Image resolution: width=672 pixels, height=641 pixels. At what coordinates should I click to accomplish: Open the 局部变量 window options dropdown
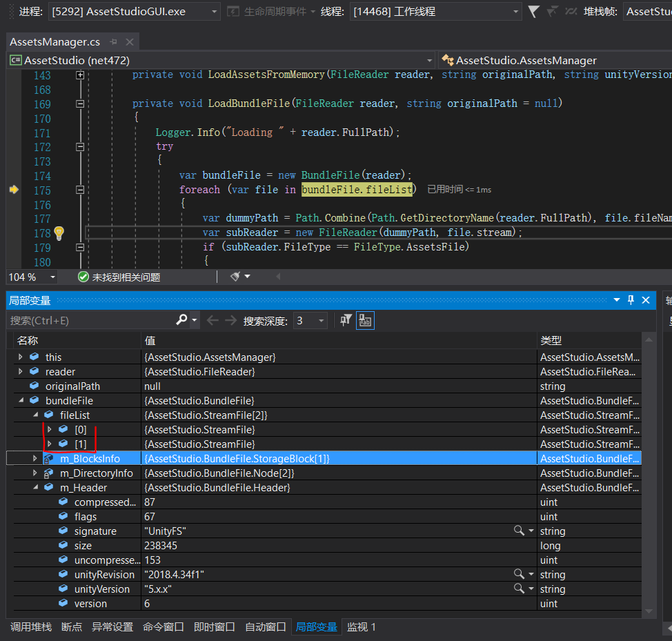(617, 300)
